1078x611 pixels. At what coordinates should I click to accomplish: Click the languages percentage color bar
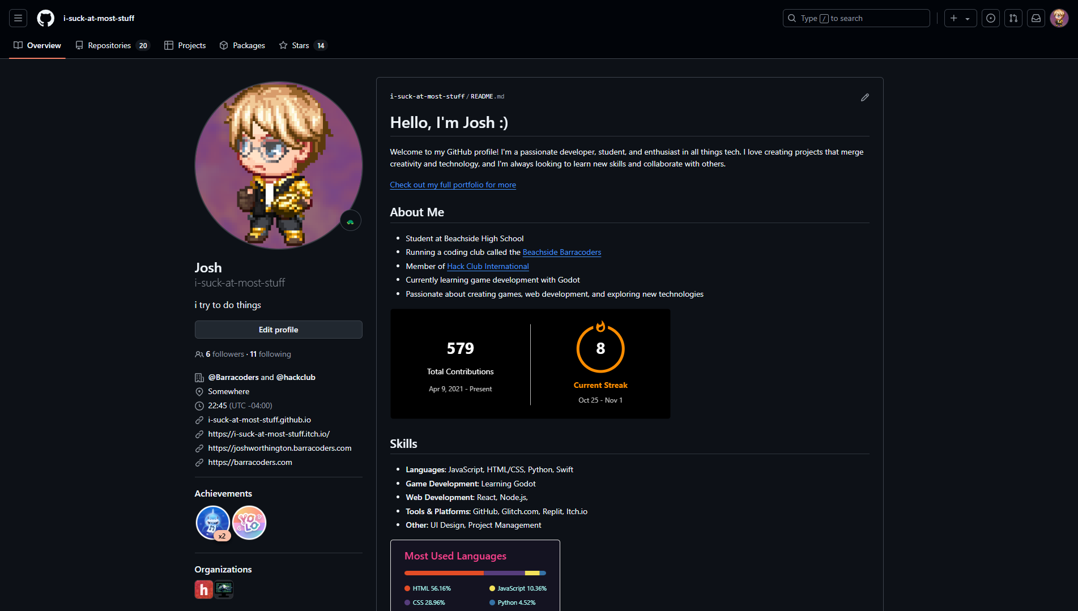coord(475,573)
